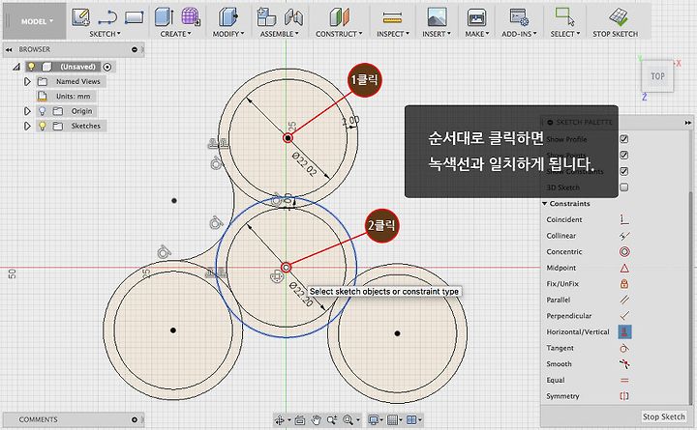Click the highlighted Horizontal/Vertical constraint icon
This screenshot has width=697, height=430.
coord(624,332)
